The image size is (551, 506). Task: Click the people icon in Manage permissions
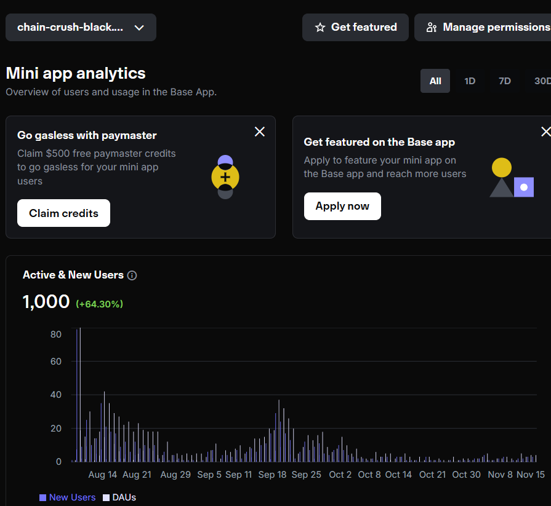(432, 28)
